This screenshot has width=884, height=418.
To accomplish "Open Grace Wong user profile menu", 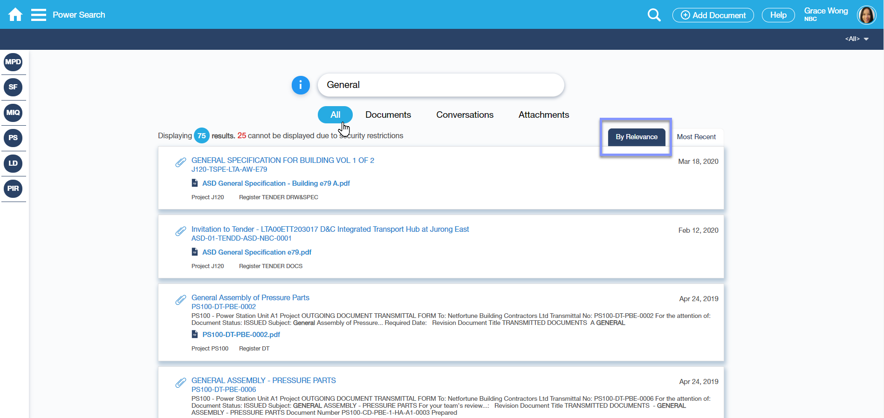I will pyautogui.click(x=866, y=15).
